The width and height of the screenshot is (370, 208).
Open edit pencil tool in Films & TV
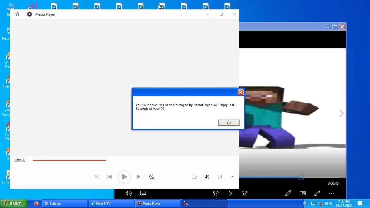[288, 193]
